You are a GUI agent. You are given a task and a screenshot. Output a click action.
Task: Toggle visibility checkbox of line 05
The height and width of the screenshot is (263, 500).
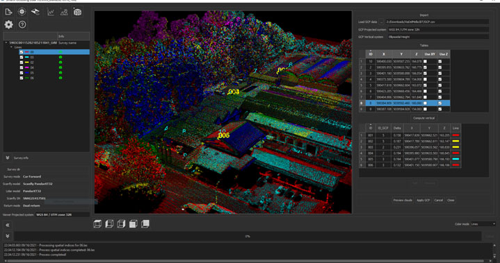(x=22, y=73)
